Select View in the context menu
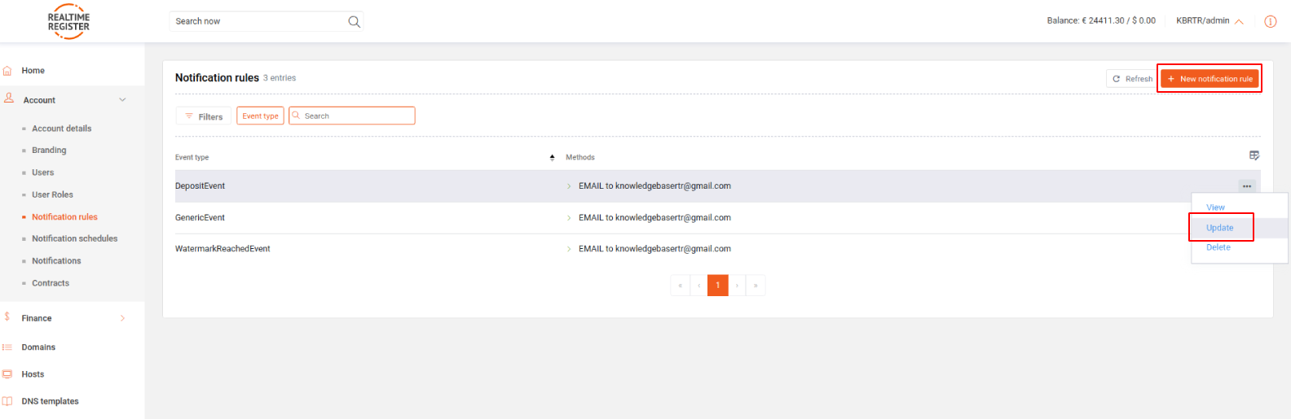The width and height of the screenshot is (1291, 419). (x=1215, y=207)
